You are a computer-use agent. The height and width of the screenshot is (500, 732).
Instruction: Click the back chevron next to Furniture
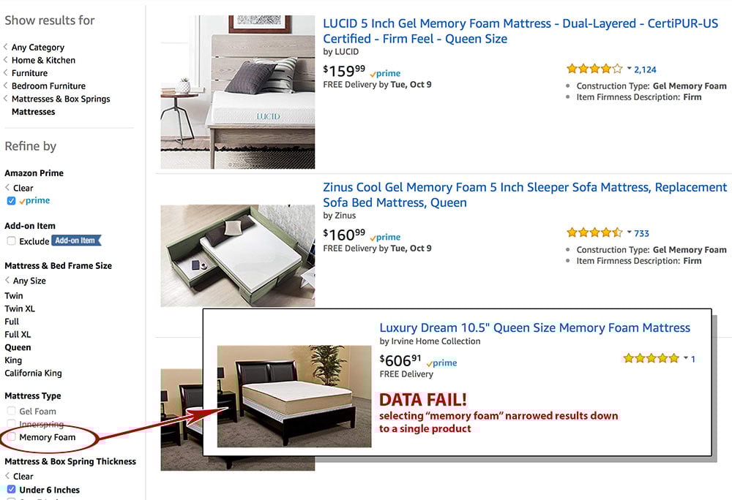7,72
